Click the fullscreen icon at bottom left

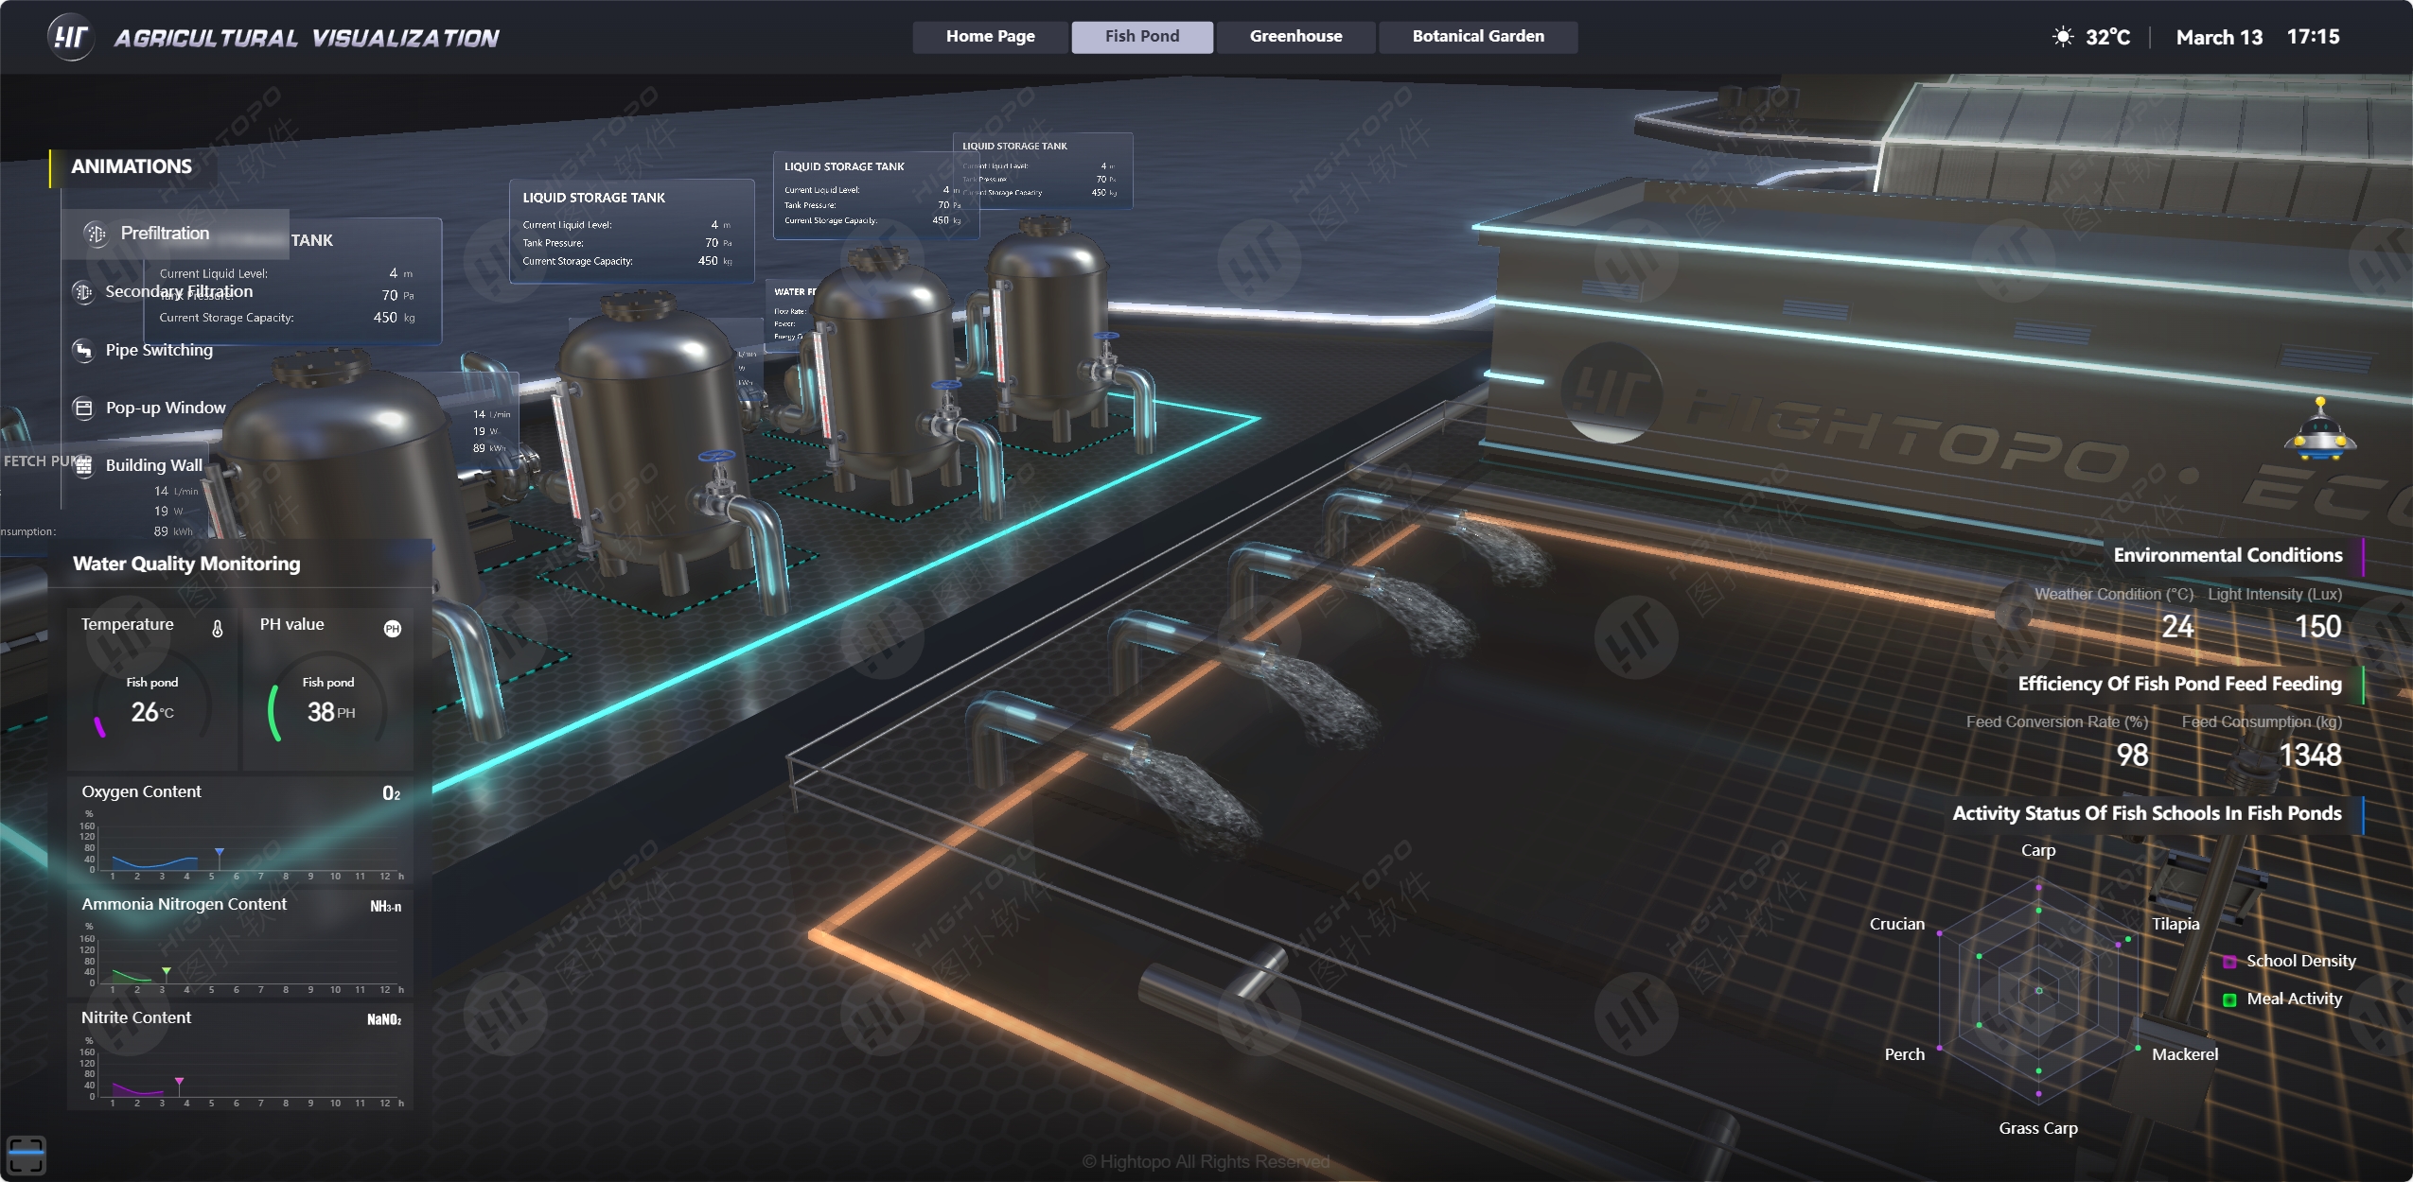[26, 1155]
